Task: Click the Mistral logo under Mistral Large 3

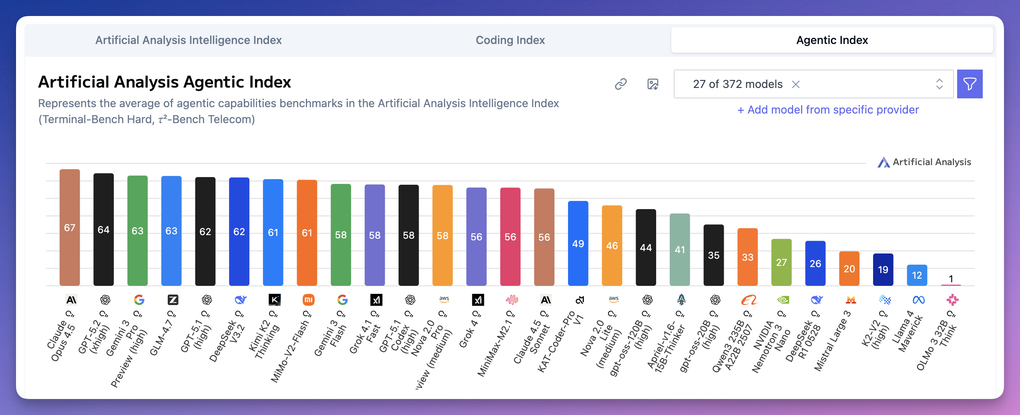Action: (x=851, y=299)
